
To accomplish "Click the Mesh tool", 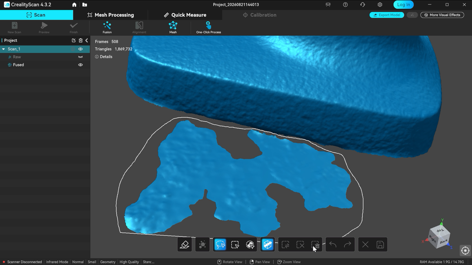I will click(173, 28).
